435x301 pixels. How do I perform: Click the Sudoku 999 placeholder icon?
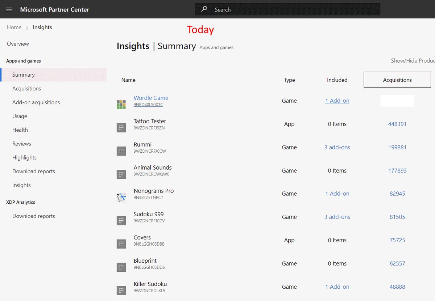coord(121,221)
